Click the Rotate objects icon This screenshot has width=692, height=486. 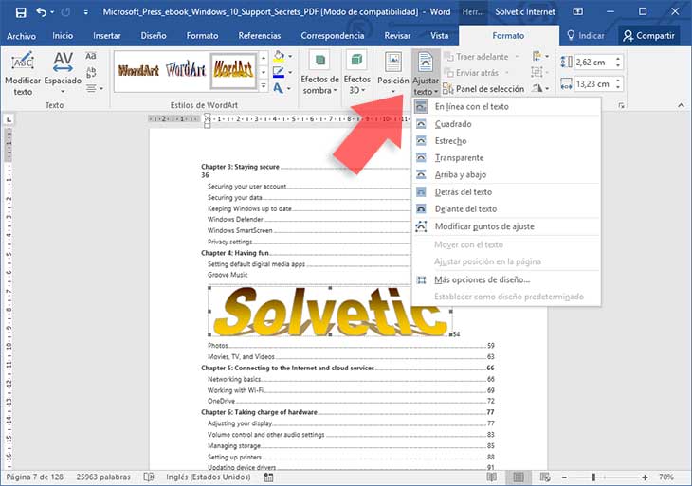click(x=540, y=88)
